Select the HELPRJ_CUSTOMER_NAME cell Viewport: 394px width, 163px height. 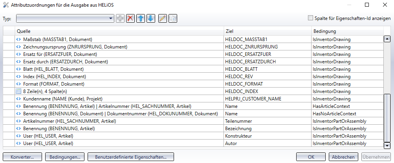[268, 99]
